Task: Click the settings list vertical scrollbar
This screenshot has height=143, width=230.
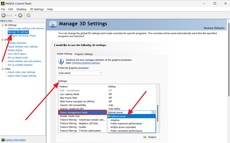Action: point(158,113)
